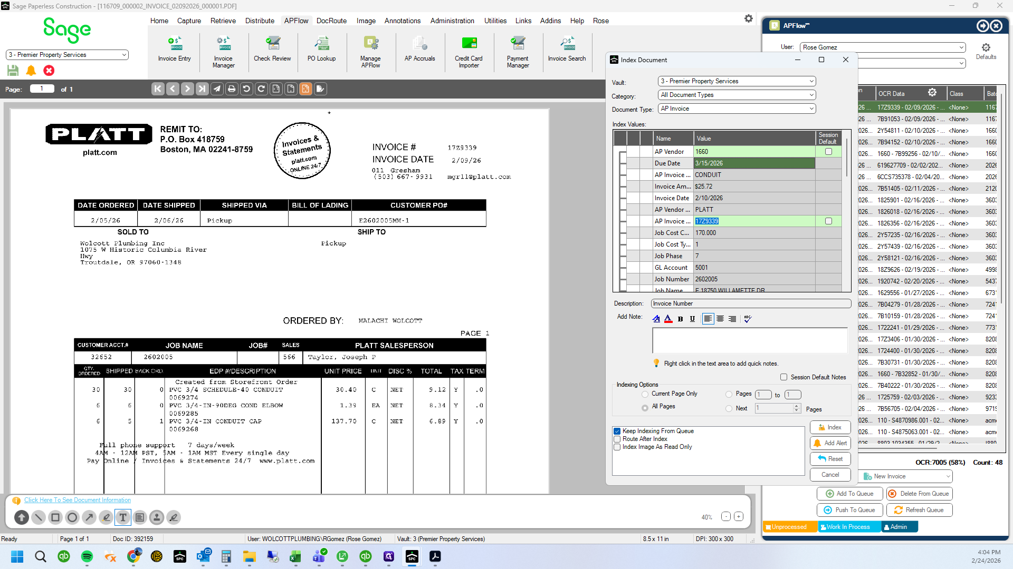Enable Route After Index checkbox

(617, 439)
